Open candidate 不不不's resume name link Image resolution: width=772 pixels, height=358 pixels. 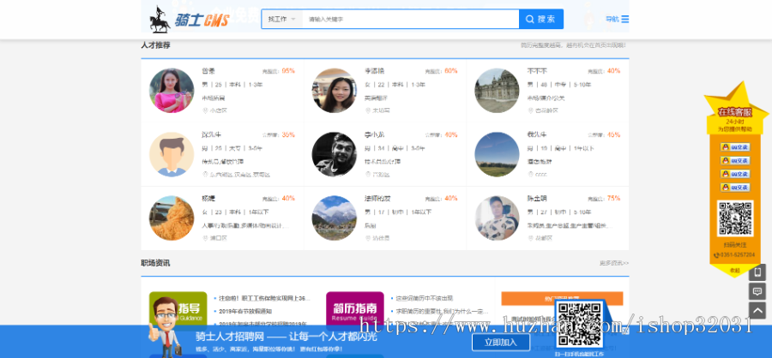tap(537, 71)
